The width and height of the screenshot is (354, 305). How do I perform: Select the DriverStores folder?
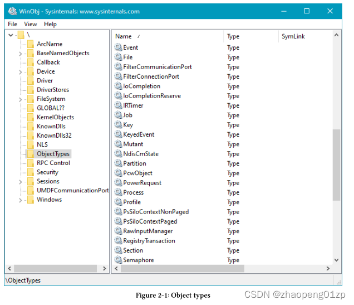point(48,90)
